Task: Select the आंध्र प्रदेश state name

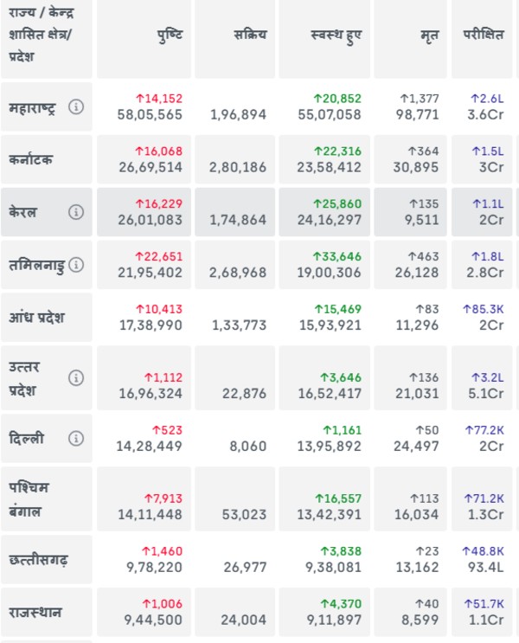Action: coord(37,318)
